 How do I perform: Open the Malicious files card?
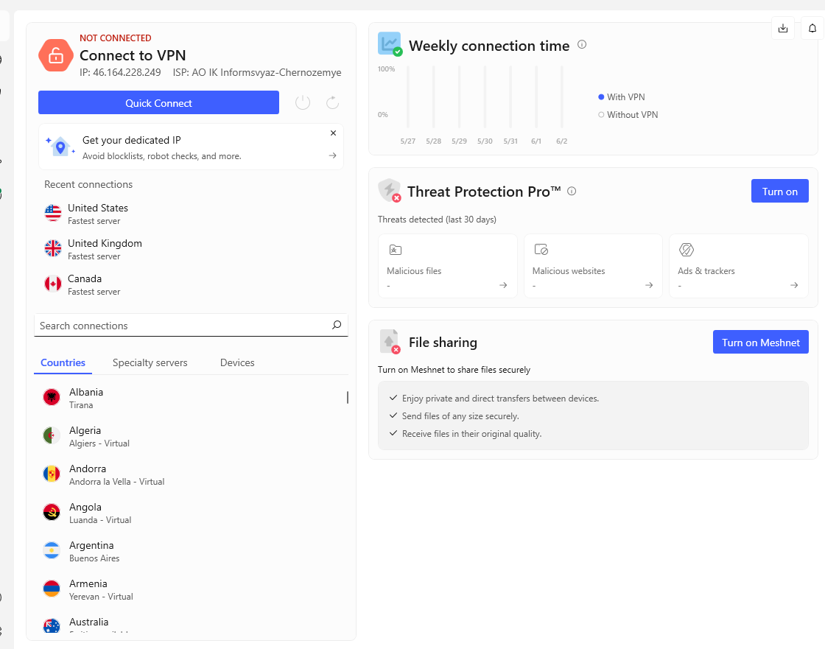pyautogui.click(x=448, y=267)
